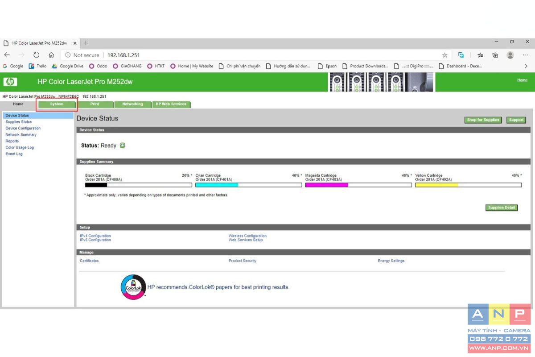Open the Chi phí vận chuyển bookmark

coord(239,66)
